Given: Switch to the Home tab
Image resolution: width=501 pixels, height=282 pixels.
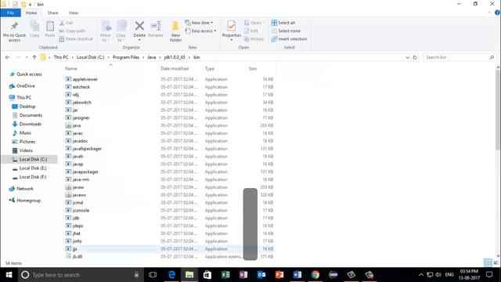Looking at the screenshot, I should (31, 13).
